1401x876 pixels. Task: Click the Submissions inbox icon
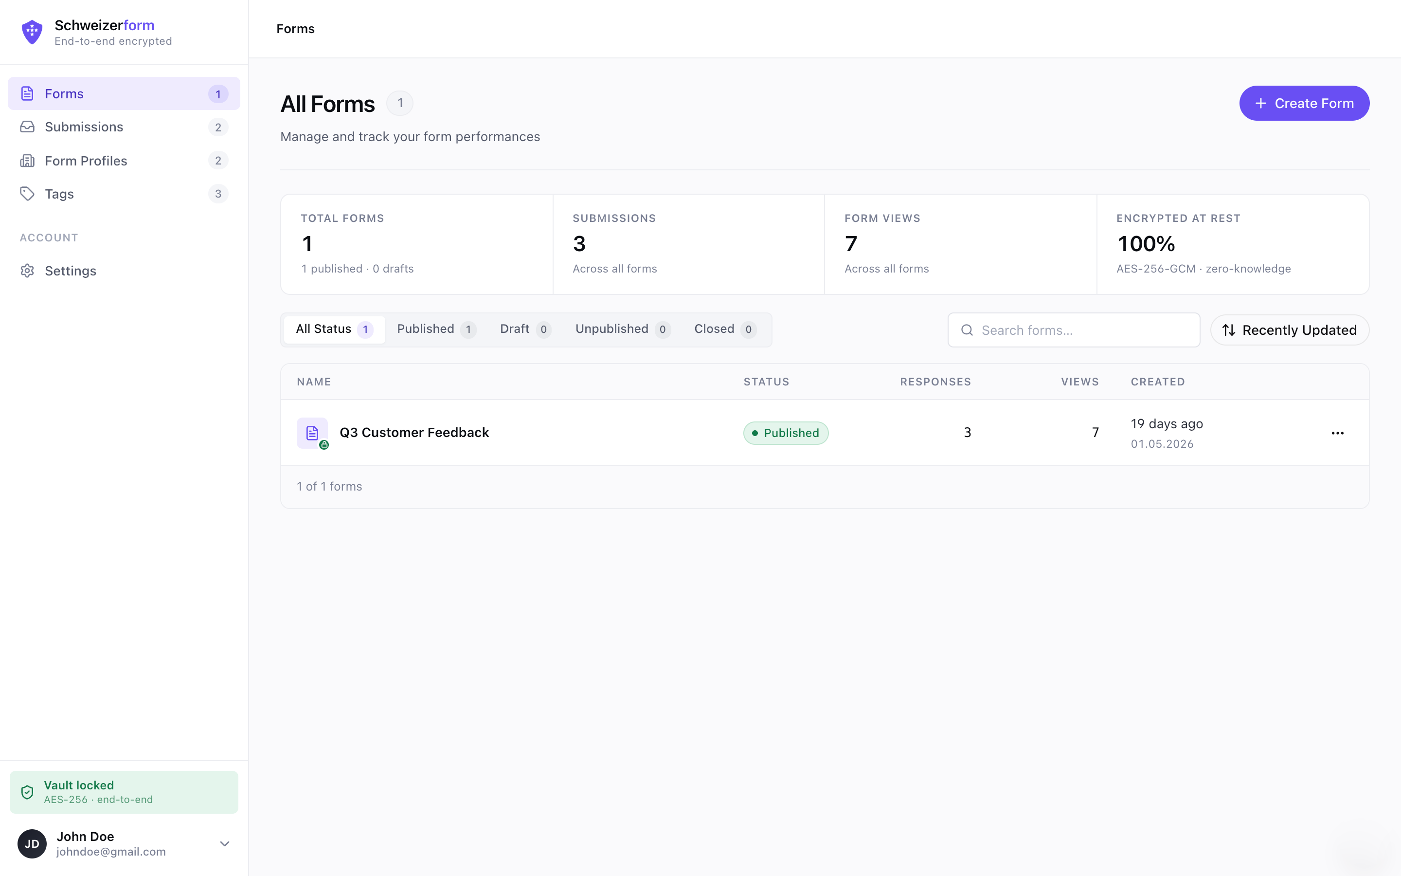coord(27,127)
